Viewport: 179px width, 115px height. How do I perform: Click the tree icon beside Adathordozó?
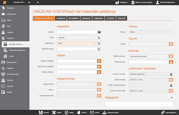click(99, 43)
